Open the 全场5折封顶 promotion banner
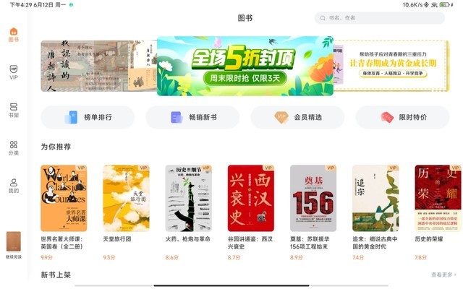The height and width of the screenshot is (289, 463). coord(245,66)
